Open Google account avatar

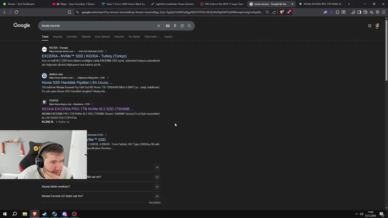[x=377, y=26]
